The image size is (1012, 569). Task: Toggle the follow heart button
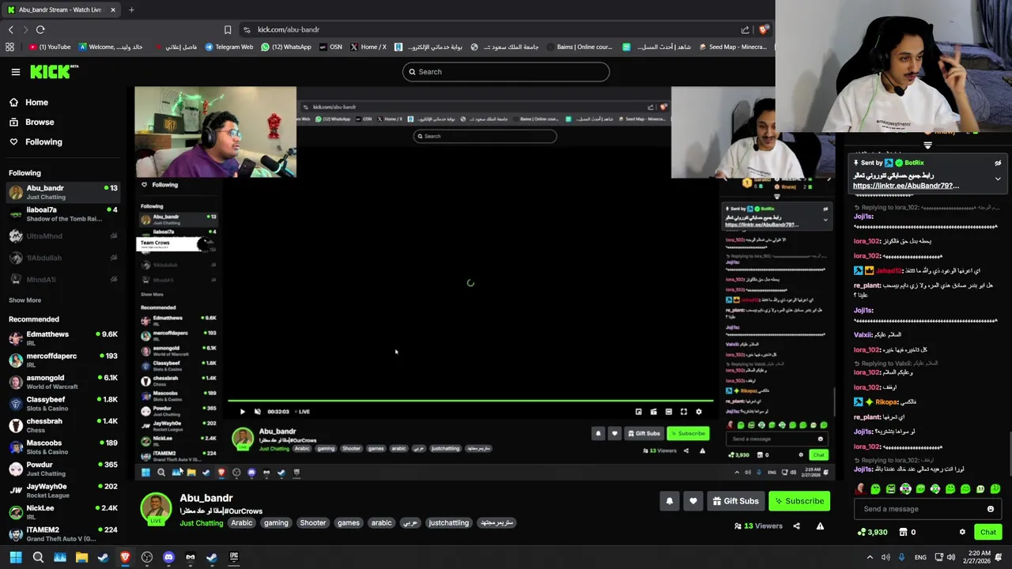tap(693, 501)
